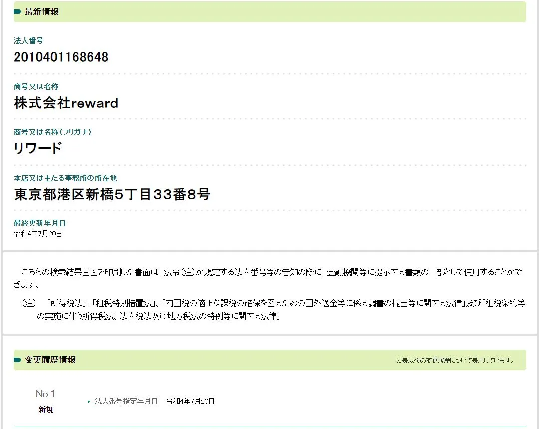Click the 新規 status label
The width and height of the screenshot is (541, 429).
pyautogui.click(x=46, y=410)
